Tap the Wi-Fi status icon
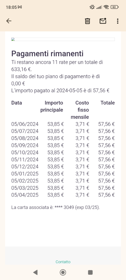This screenshot has width=126, height=280. 106,7
